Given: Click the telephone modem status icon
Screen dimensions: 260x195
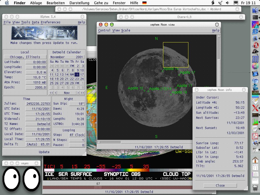Looking at the screenshot, I should (x=220, y=3).
